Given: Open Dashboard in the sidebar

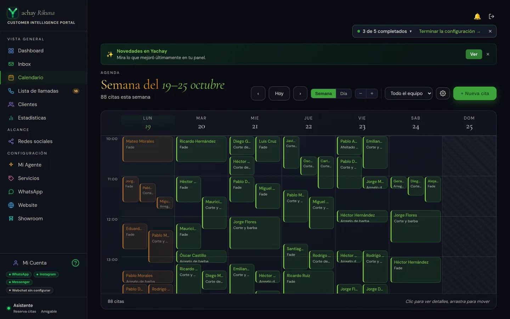Looking at the screenshot, I should (x=44, y=51).
